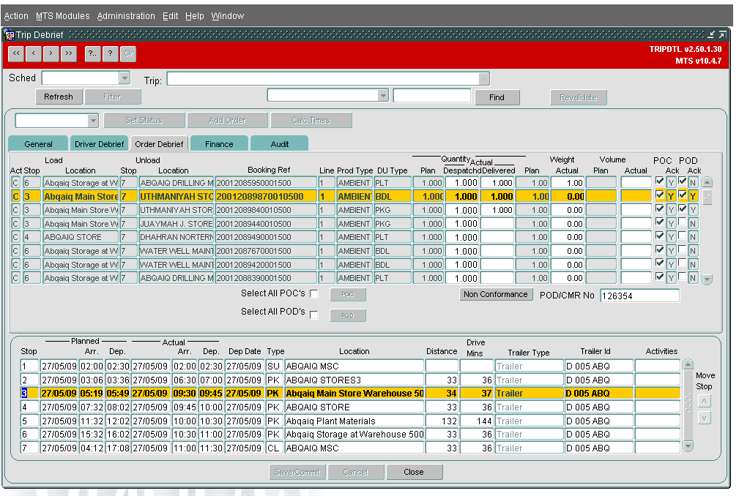This screenshot has height=496, width=739.
Task: Select the Order Debrief tab
Action: click(x=159, y=144)
